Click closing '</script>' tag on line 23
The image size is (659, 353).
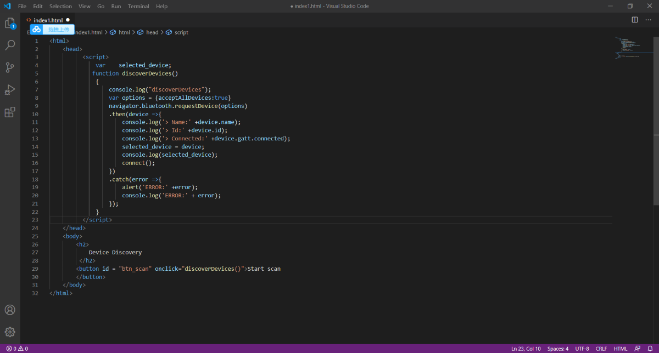click(97, 220)
